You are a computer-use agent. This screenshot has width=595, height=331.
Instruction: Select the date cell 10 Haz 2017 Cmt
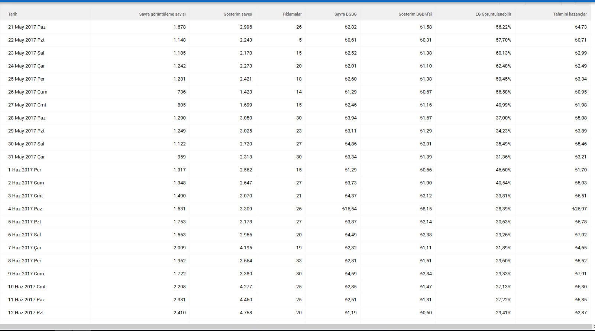click(27, 287)
